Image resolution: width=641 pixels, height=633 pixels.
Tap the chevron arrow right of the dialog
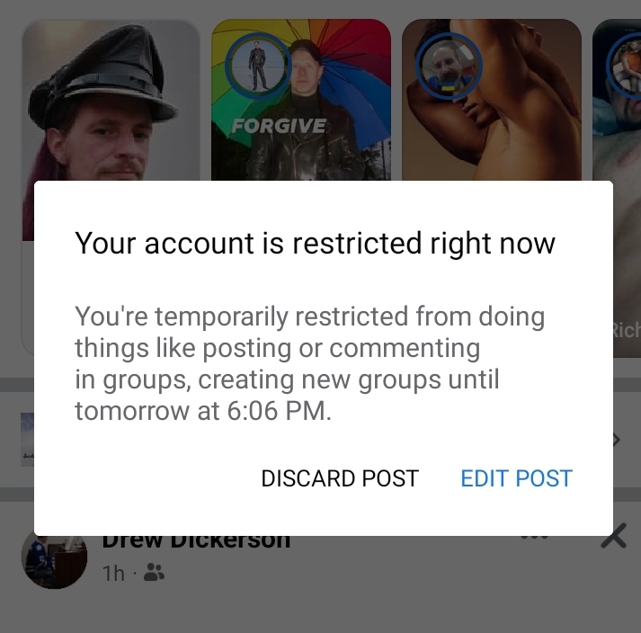pos(617,440)
